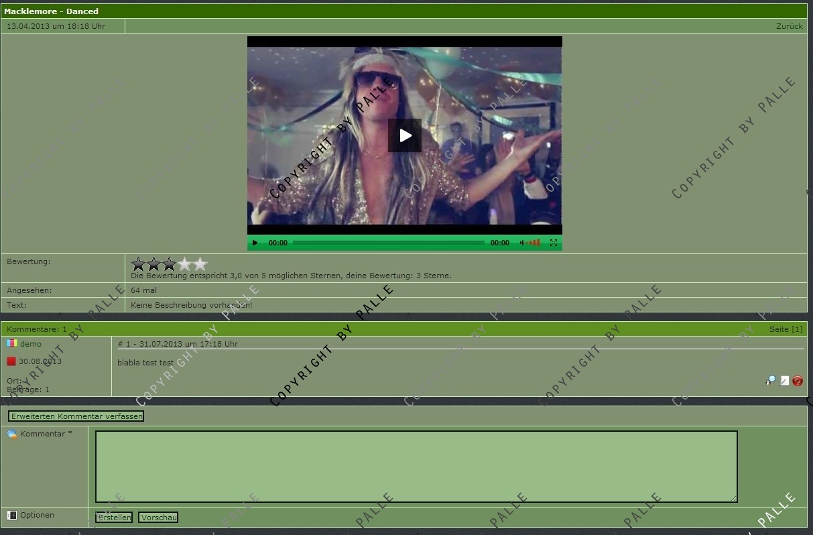Go back via the Zurück link
Viewport: 813px width, 535px height.
(x=789, y=26)
